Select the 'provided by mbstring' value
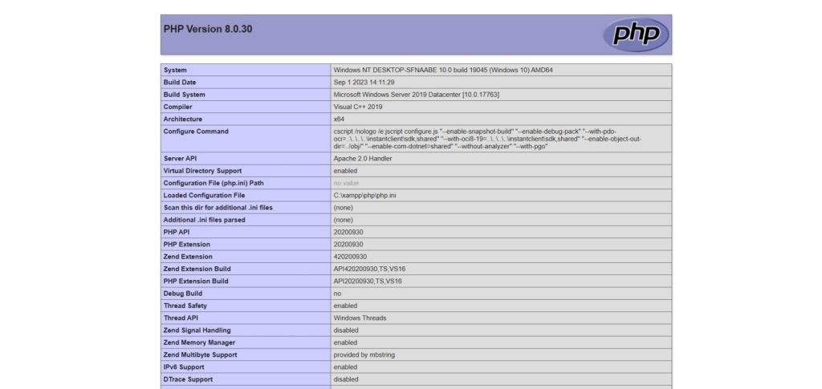This screenshot has width=822, height=389. coord(364,355)
